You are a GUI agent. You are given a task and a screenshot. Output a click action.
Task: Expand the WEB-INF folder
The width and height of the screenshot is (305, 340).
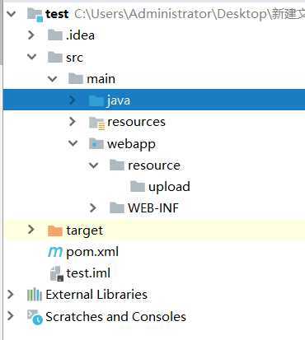(93, 208)
